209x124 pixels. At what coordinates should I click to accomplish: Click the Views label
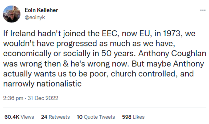tap(27, 117)
